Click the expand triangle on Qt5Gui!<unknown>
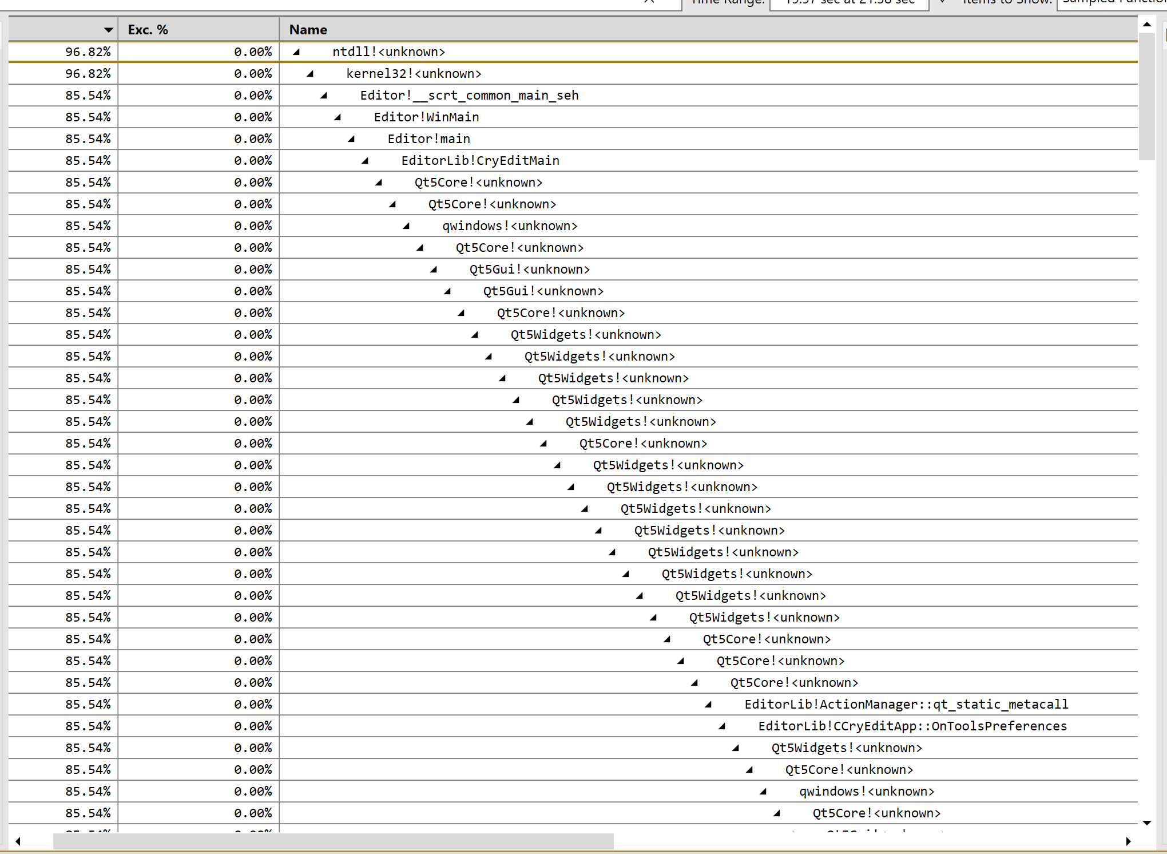Image resolution: width=1167 pixels, height=854 pixels. click(433, 269)
